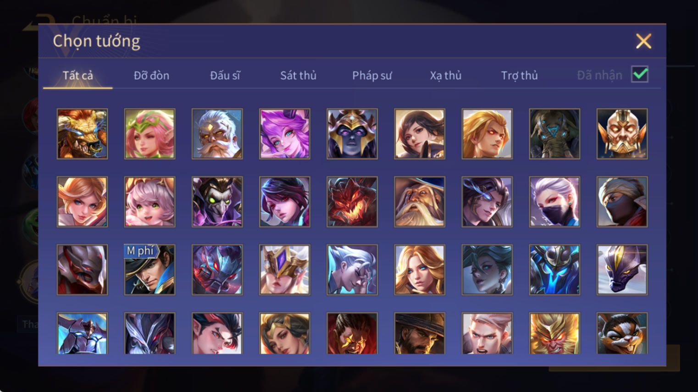
Task: Close the Chọn tướng dialog
Action: (643, 41)
